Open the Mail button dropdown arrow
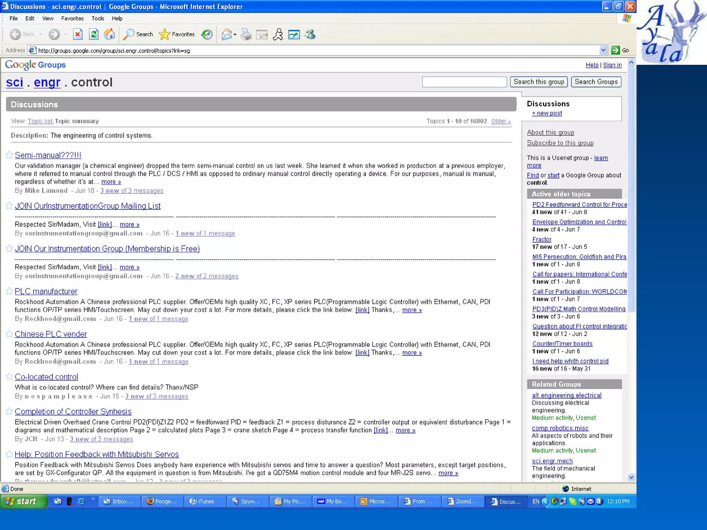 pyautogui.click(x=235, y=35)
